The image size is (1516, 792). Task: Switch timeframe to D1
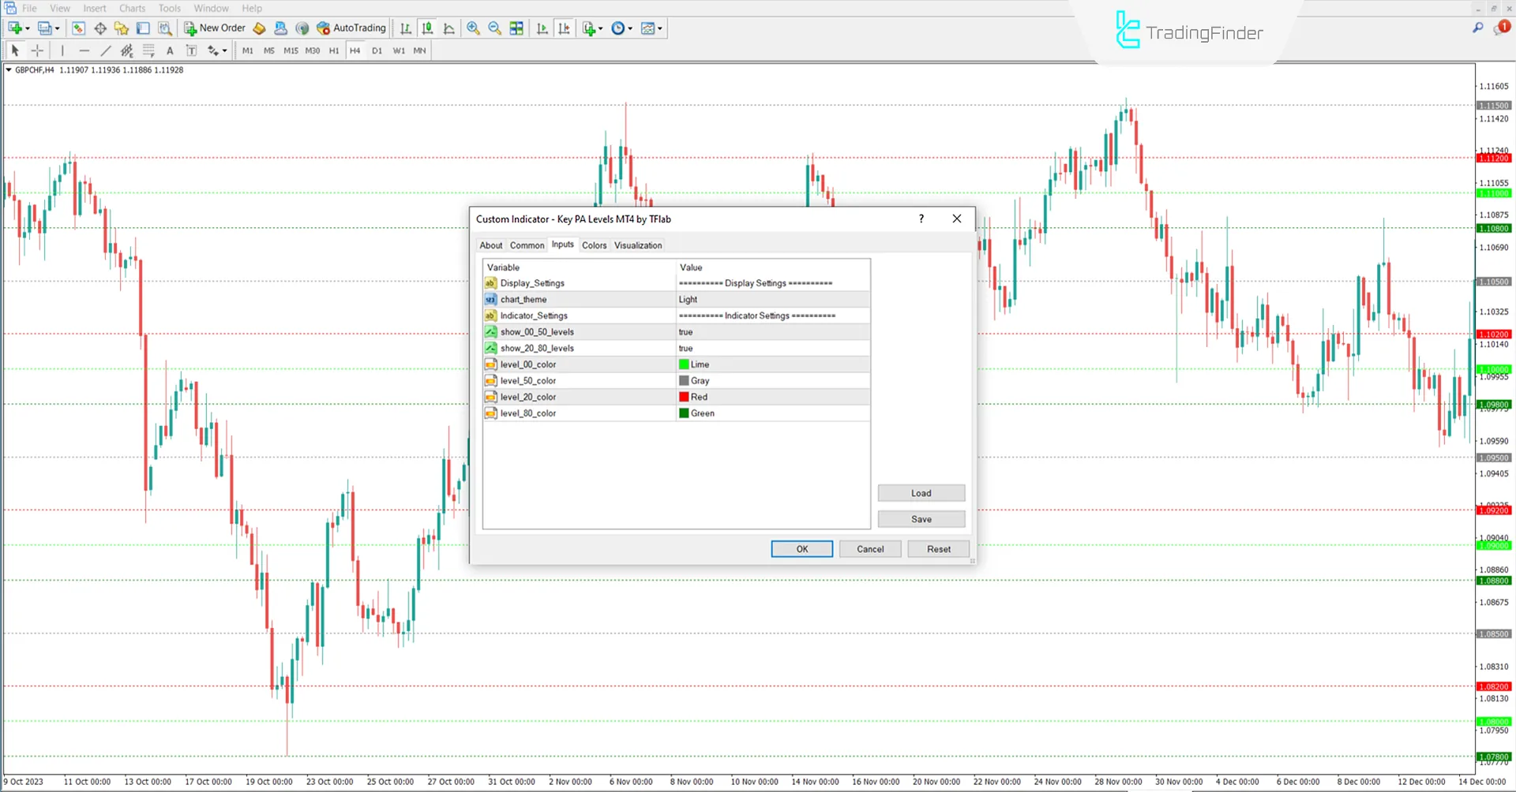coord(377,50)
